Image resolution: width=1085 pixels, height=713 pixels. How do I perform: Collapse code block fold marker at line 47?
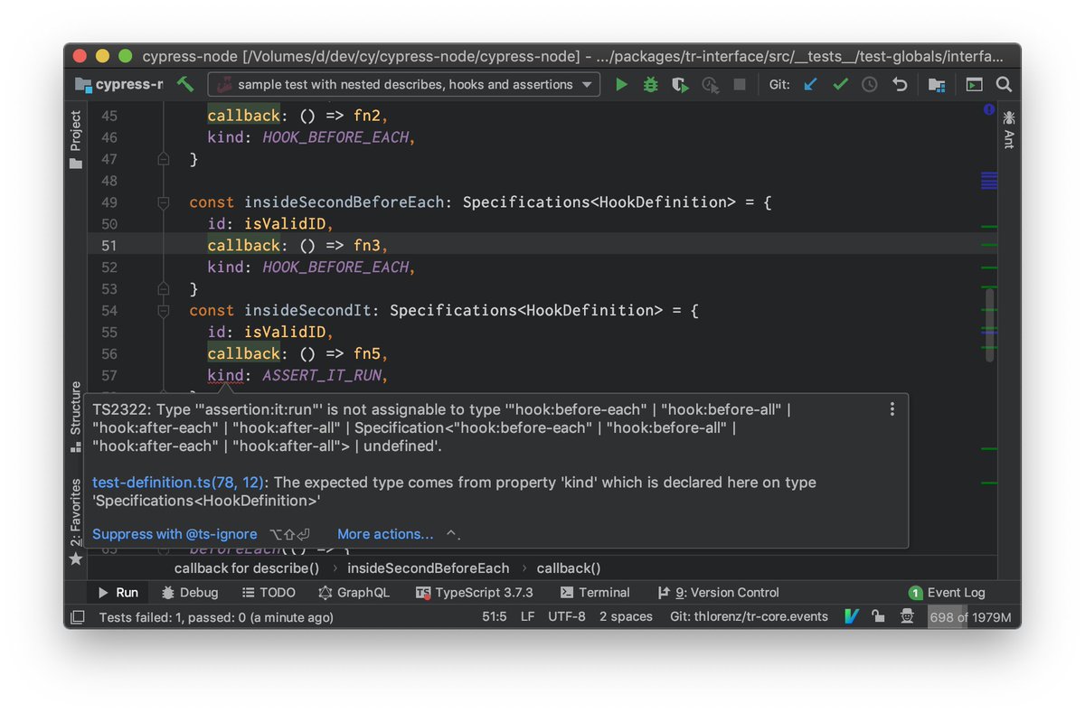point(164,159)
